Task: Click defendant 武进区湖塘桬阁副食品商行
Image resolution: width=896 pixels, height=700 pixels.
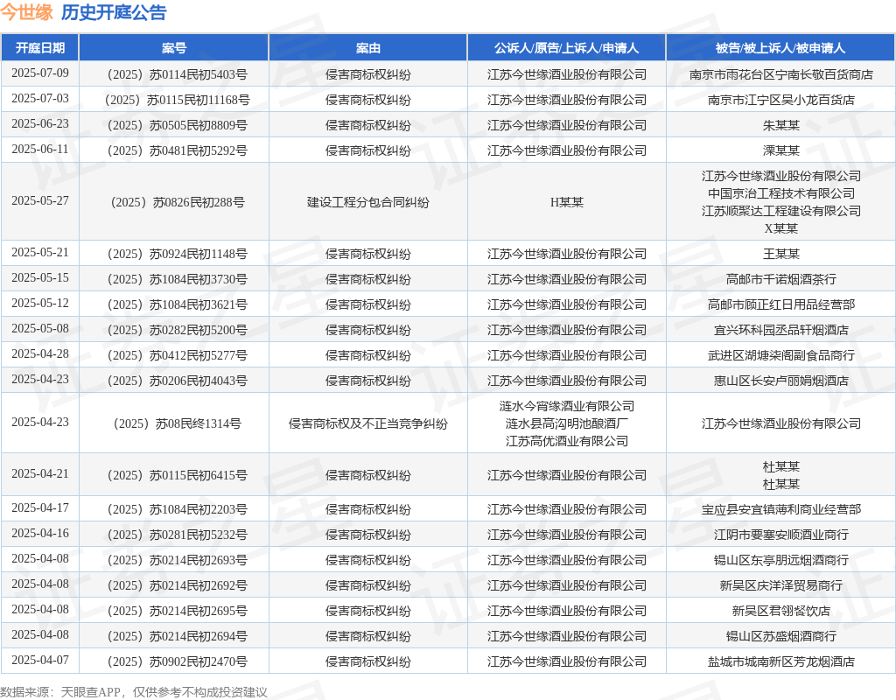Action: (781, 355)
